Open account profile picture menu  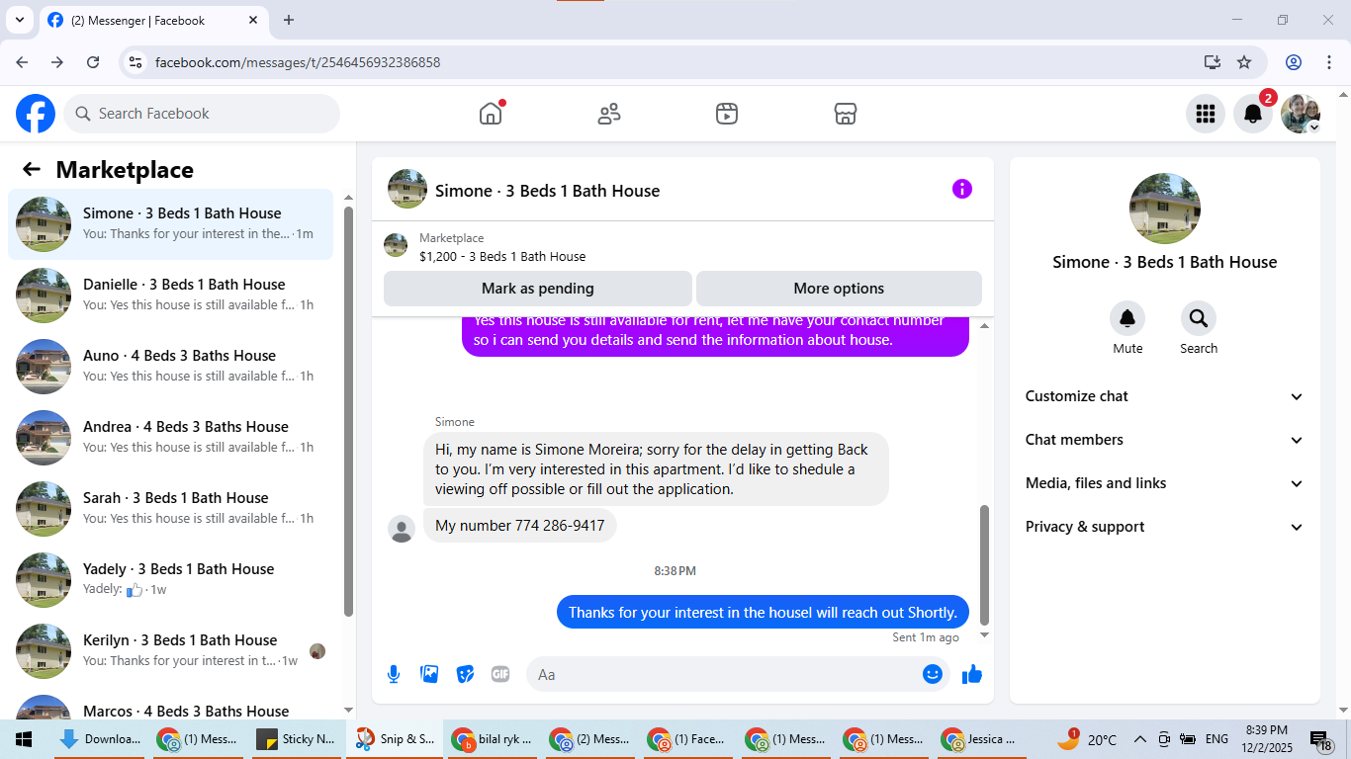1301,114
